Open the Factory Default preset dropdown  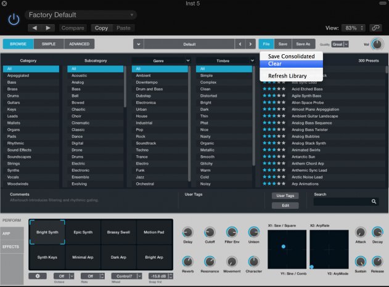coord(81,15)
